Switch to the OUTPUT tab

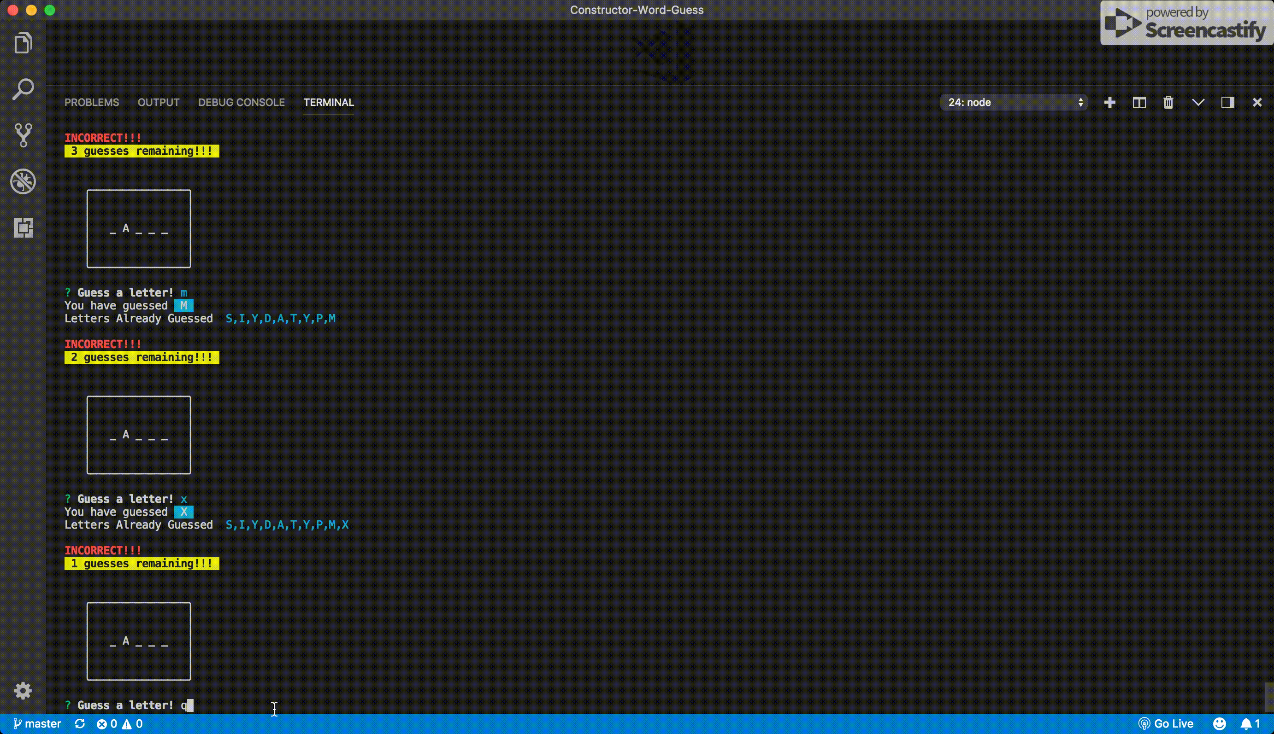point(159,102)
